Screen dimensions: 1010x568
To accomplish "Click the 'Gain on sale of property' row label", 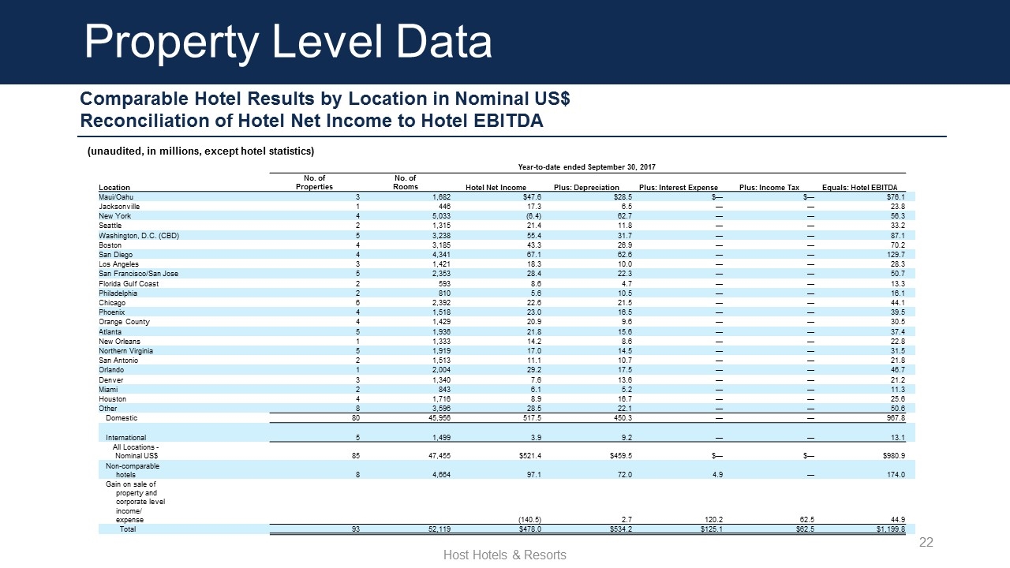I will [136, 502].
